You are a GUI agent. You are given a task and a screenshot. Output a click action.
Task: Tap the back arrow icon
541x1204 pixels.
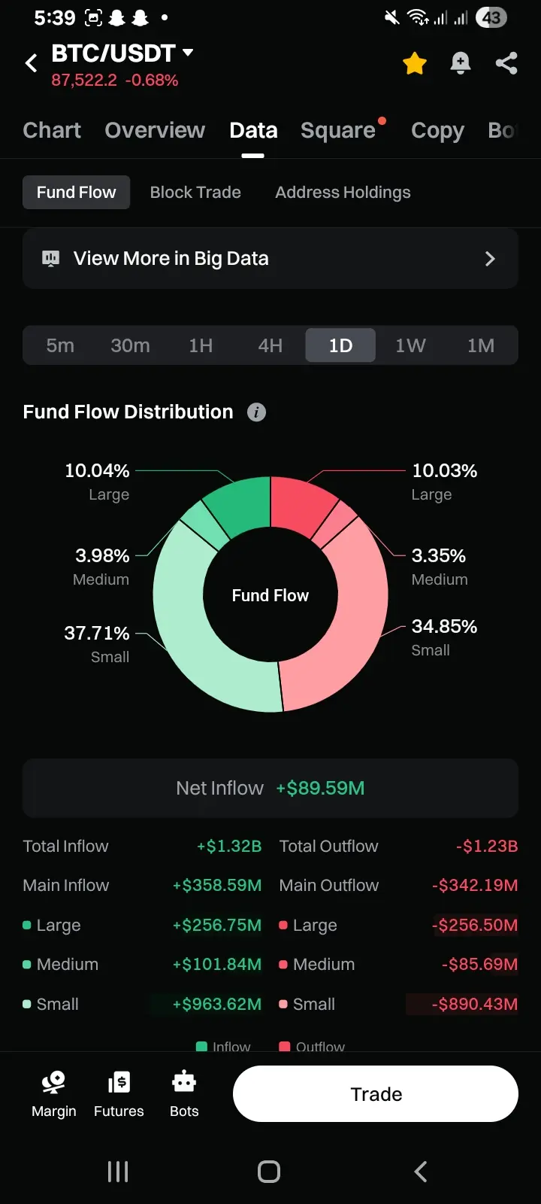coord(32,63)
